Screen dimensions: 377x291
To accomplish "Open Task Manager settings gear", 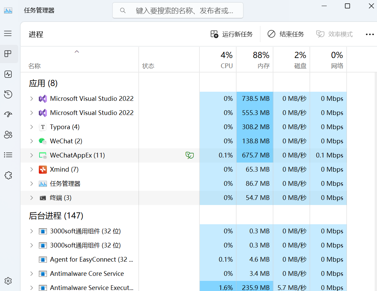I will [8, 281].
